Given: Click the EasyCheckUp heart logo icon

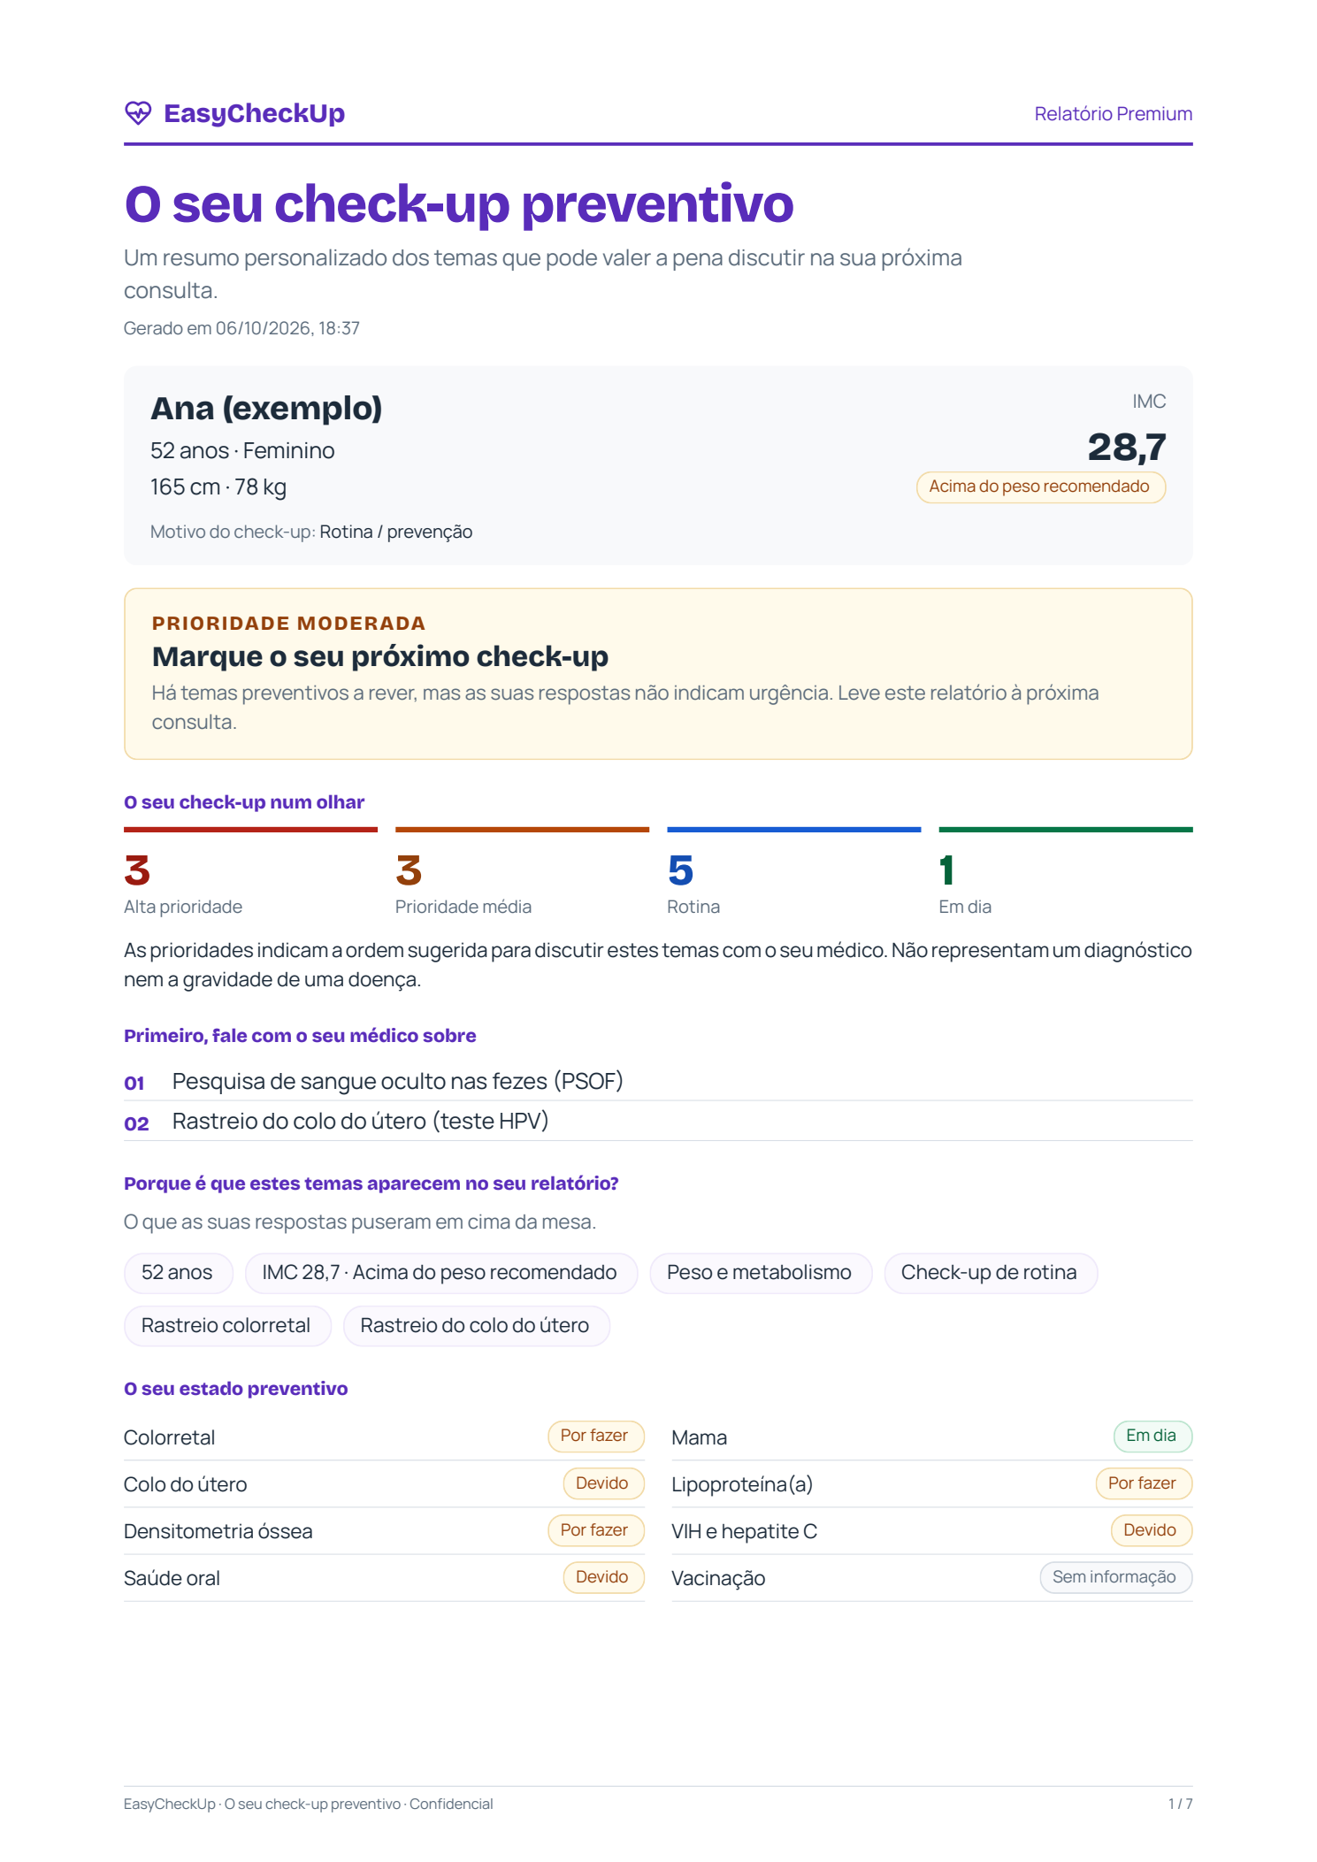Looking at the screenshot, I should coord(138,113).
